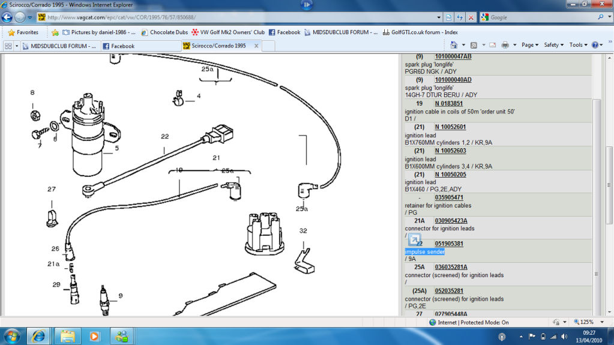
Task: Click the Compatibility View icon
Action: (449, 17)
